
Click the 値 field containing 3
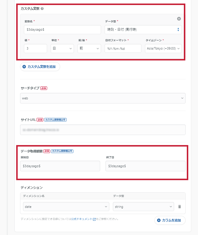tap(35, 48)
